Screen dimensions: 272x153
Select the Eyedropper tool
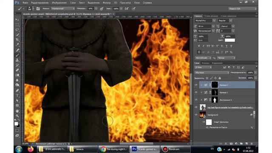click(17, 45)
